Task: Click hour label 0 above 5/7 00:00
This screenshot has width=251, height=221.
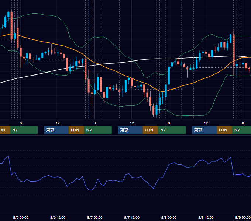Action: coord(95,123)
